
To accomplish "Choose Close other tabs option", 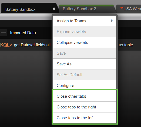I will click(x=85, y=96).
